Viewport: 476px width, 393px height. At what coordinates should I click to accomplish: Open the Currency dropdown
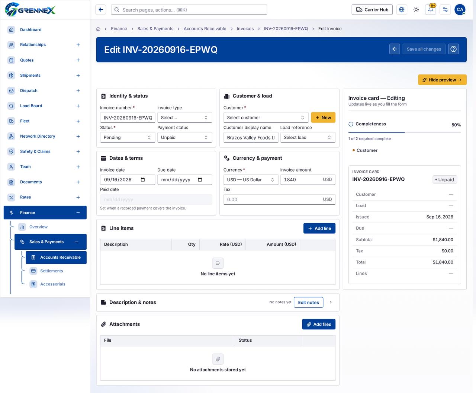tap(251, 180)
